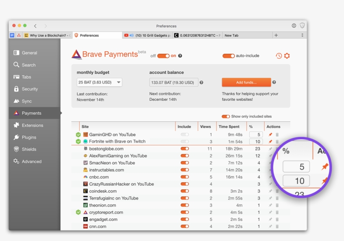Open Shields preferences
Image resolution: width=344 pixels, height=241 pixels.
34,149
